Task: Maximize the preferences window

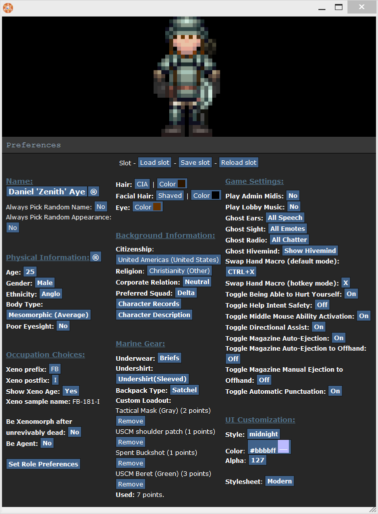Action: (x=338, y=7)
